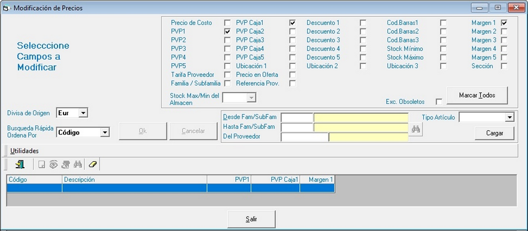Enable the Sección checkbox
The height and width of the screenshot is (231, 528).
(504, 66)
